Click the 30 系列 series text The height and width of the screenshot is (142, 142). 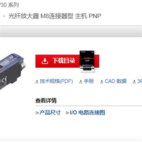(x=9, y=5)
